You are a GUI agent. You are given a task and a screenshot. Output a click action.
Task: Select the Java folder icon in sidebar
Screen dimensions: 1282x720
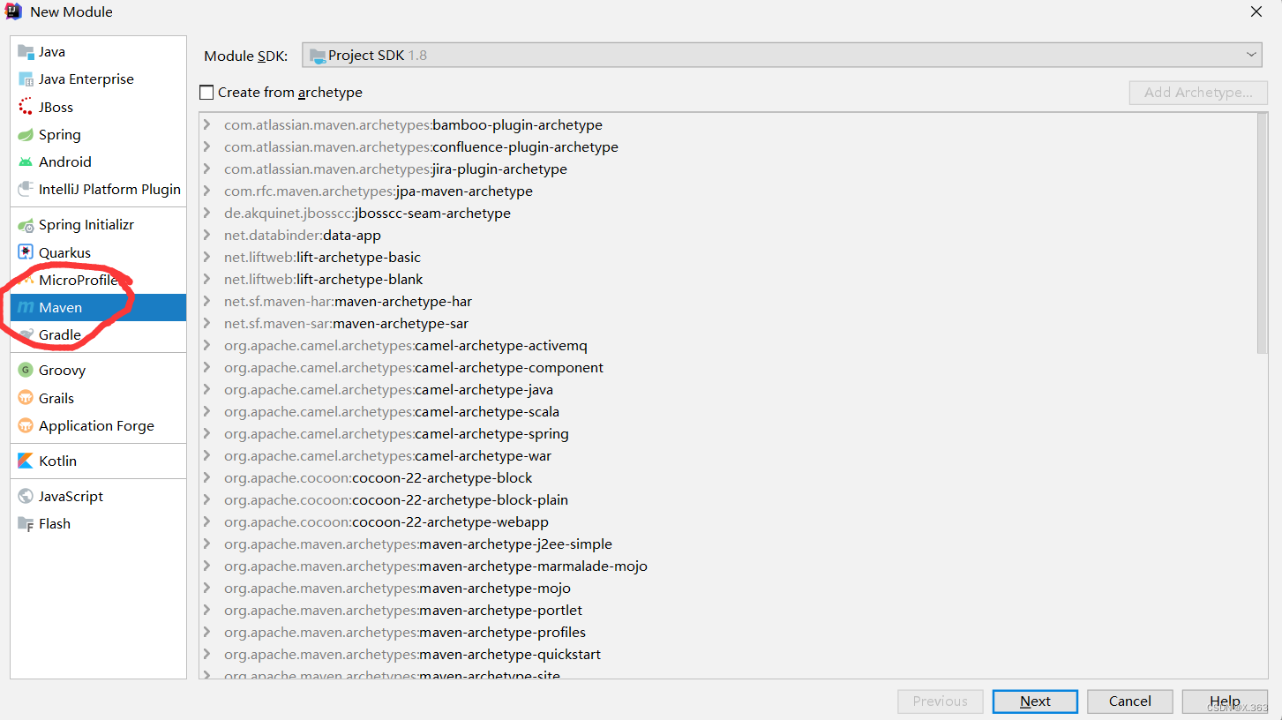coord(26,51)
